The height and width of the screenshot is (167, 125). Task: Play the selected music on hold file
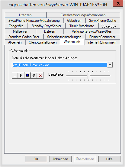[x=21, y=76]
